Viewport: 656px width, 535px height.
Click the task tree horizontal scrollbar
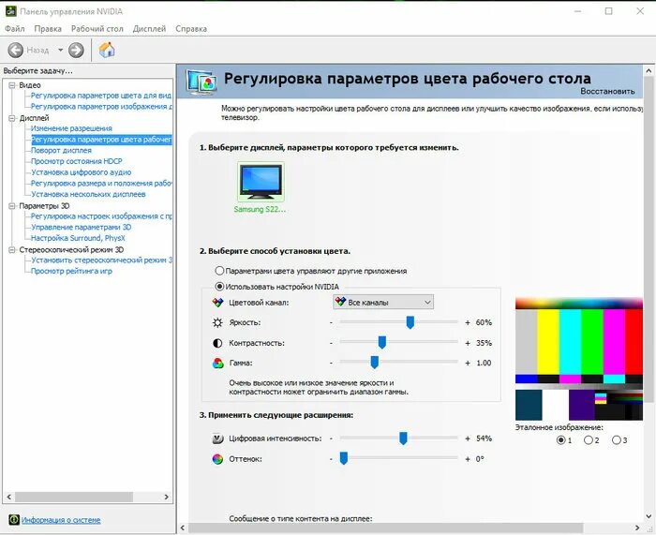point(74,497)
